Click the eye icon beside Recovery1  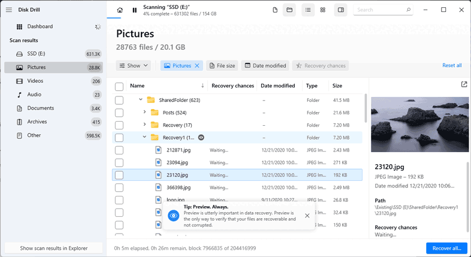coord(201,137)
